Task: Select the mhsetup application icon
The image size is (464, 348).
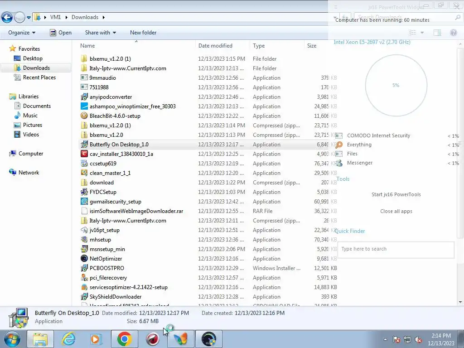Action: click(x=84, y=239)
